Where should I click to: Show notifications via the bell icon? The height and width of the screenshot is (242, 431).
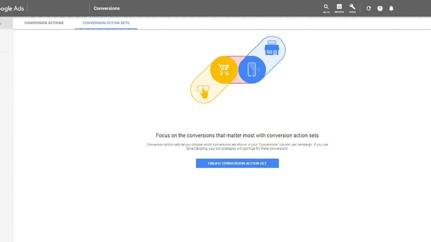391,8
